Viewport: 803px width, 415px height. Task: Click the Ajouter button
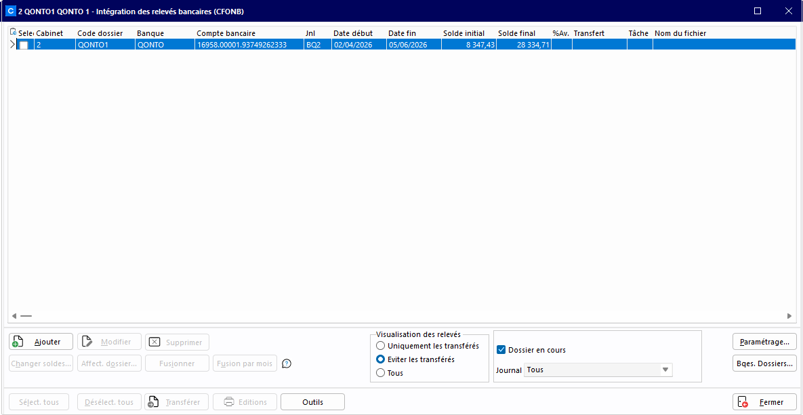point(41,342)
